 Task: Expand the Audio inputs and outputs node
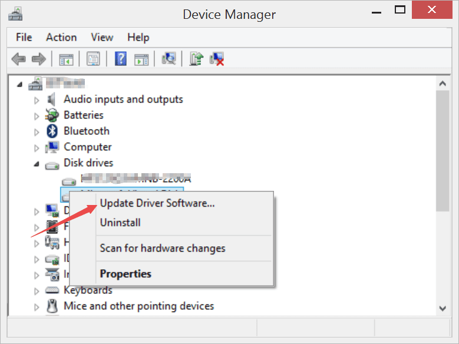[37, 100]
